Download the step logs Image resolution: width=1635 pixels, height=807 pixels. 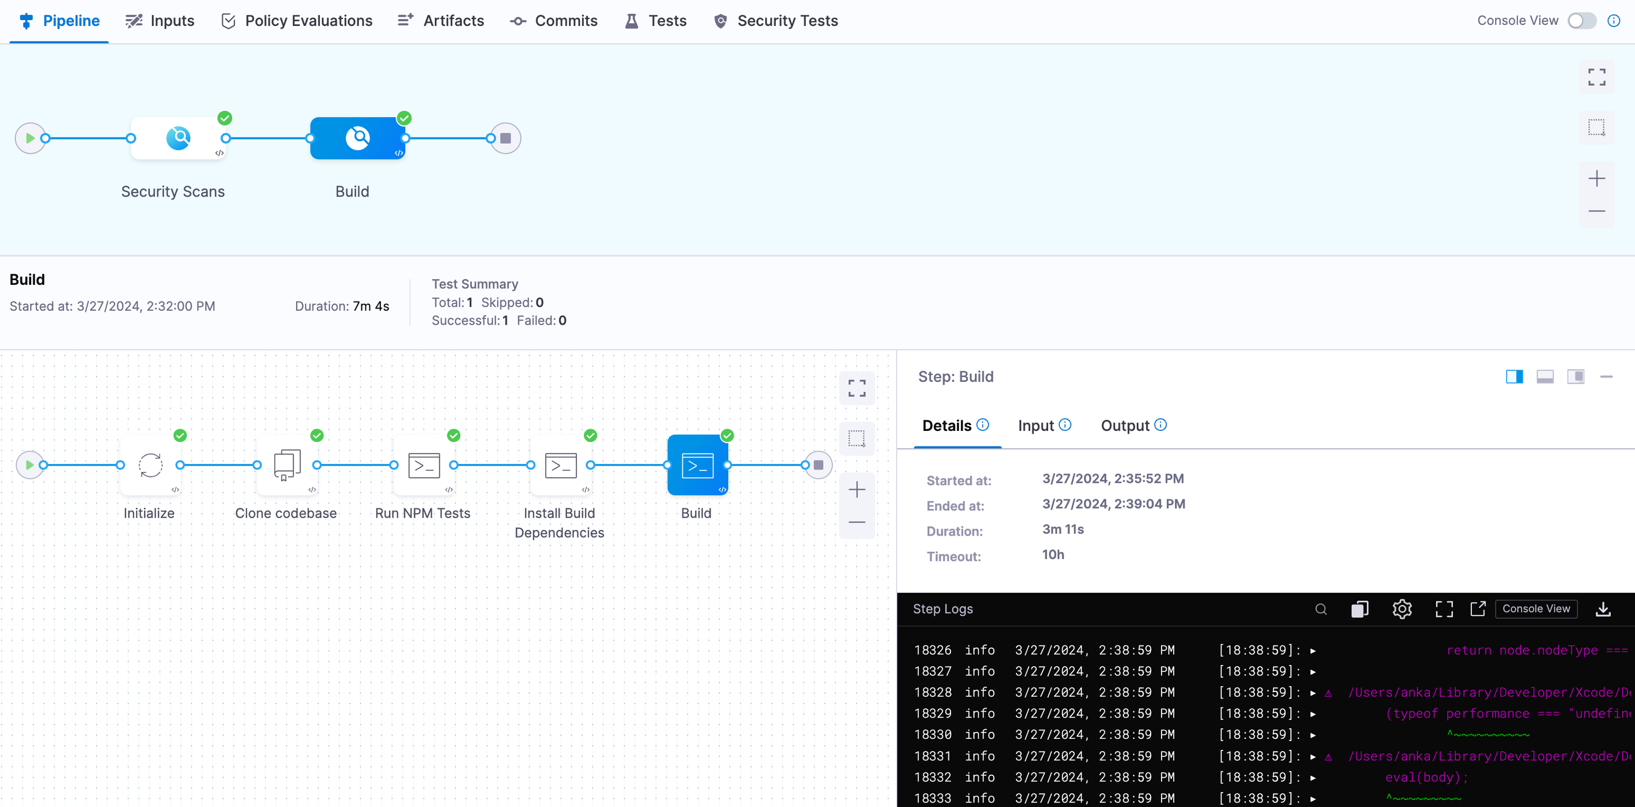pyautogui.click(x=1603, y=609)
